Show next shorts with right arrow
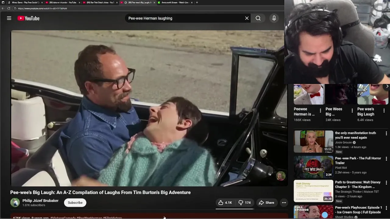This screenshot has height=219, width=390. (x=387, y=86)
